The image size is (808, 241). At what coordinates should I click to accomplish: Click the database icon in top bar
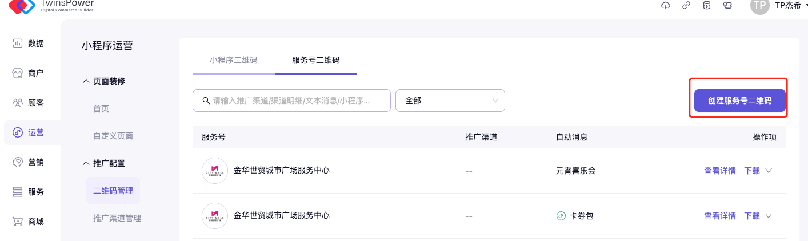pos(707,5)
